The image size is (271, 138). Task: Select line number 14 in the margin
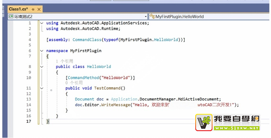pos(29,105)
